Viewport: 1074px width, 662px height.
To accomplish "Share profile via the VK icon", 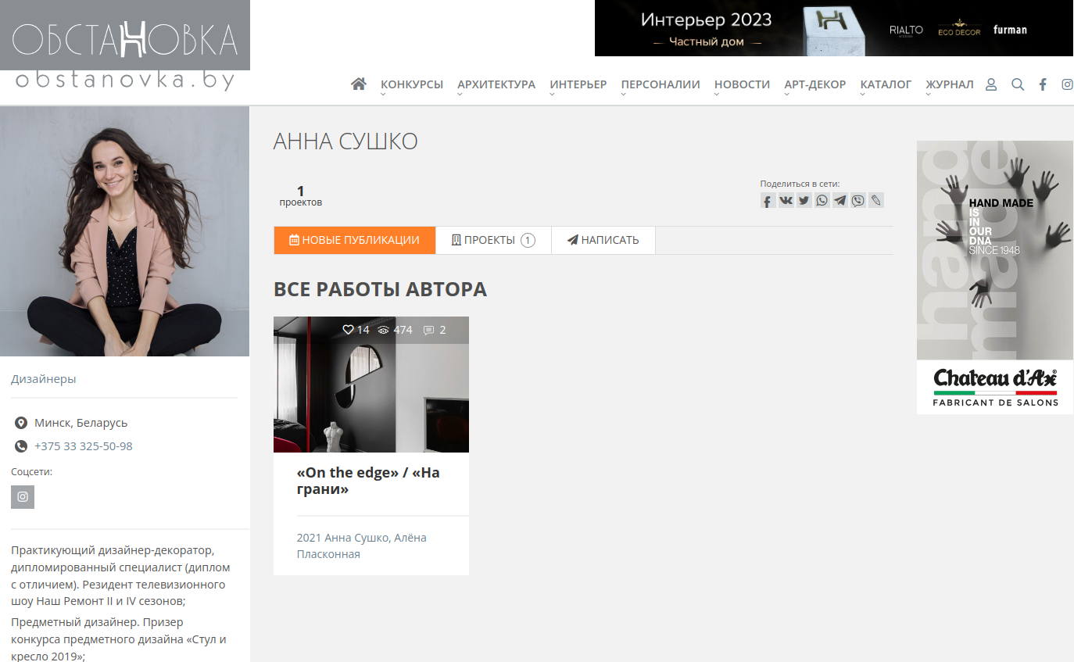I will pyautogui.click(x=786, y=201).
